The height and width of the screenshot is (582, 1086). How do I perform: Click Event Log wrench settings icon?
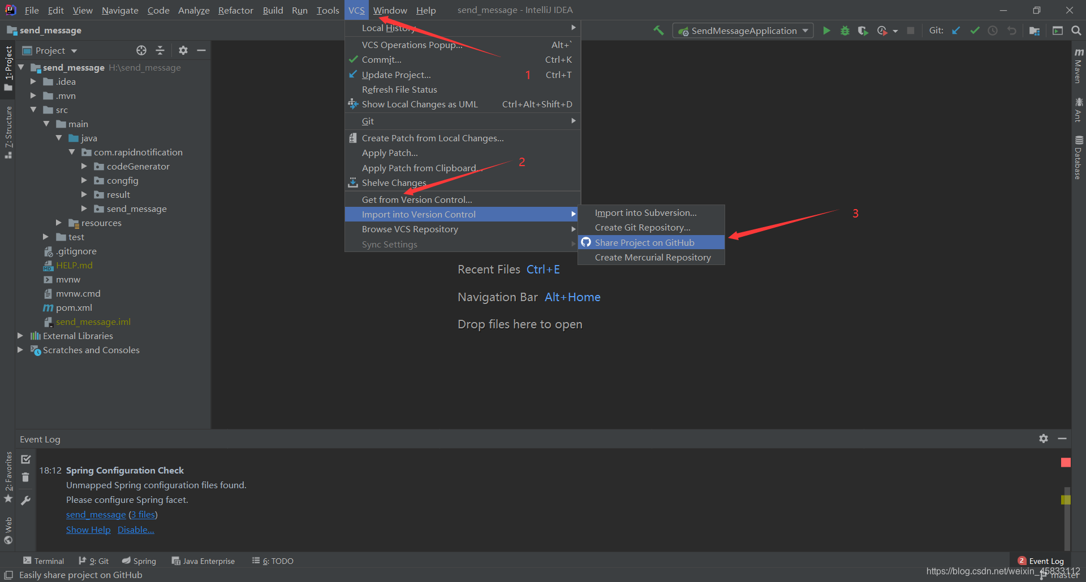pyautogui.click(x=25, y=500)
